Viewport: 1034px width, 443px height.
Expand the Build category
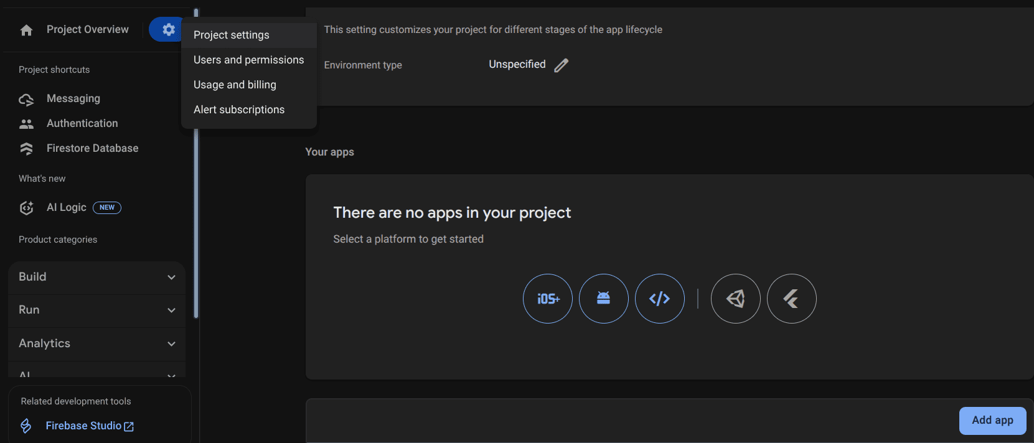point(96,277)
